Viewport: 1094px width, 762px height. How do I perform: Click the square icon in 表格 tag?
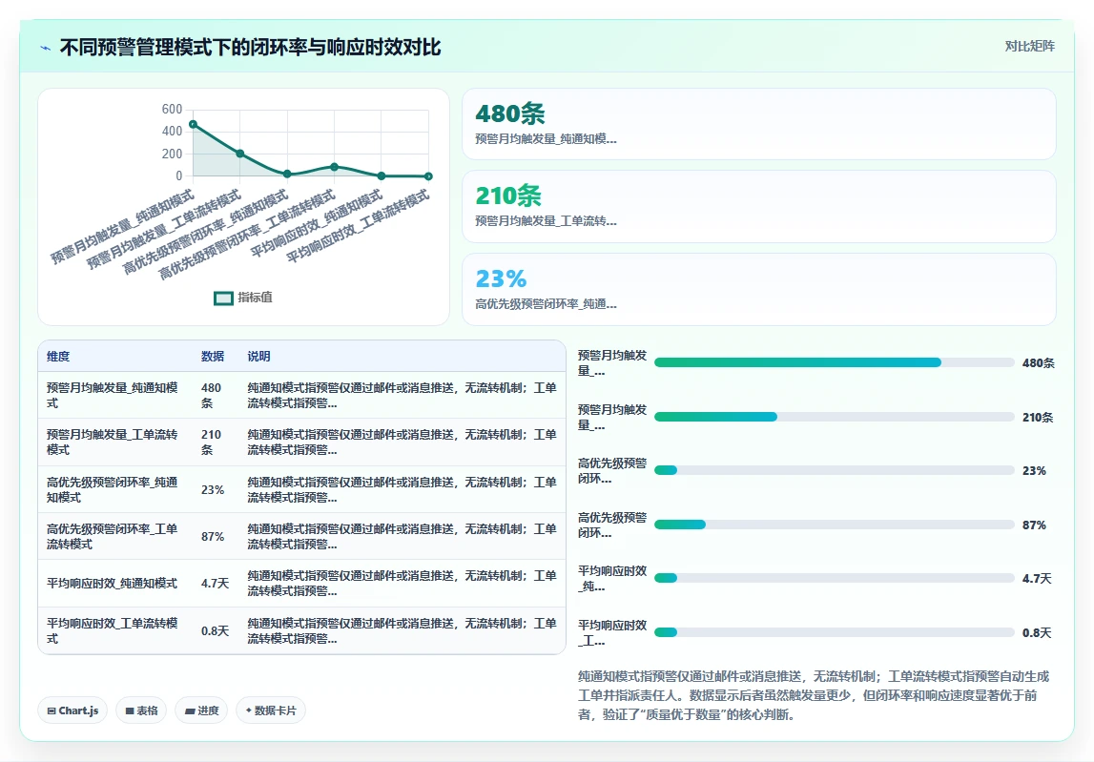(x=130, y=711)
